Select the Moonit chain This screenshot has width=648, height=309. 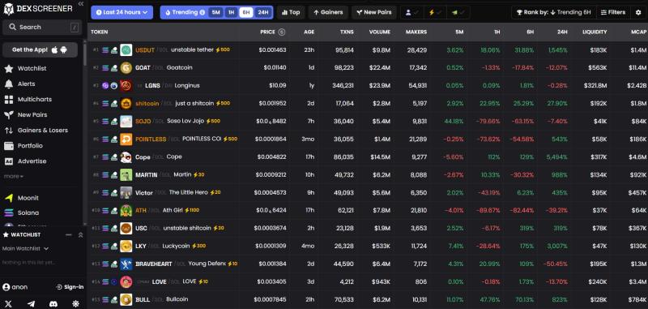[22, 198]
